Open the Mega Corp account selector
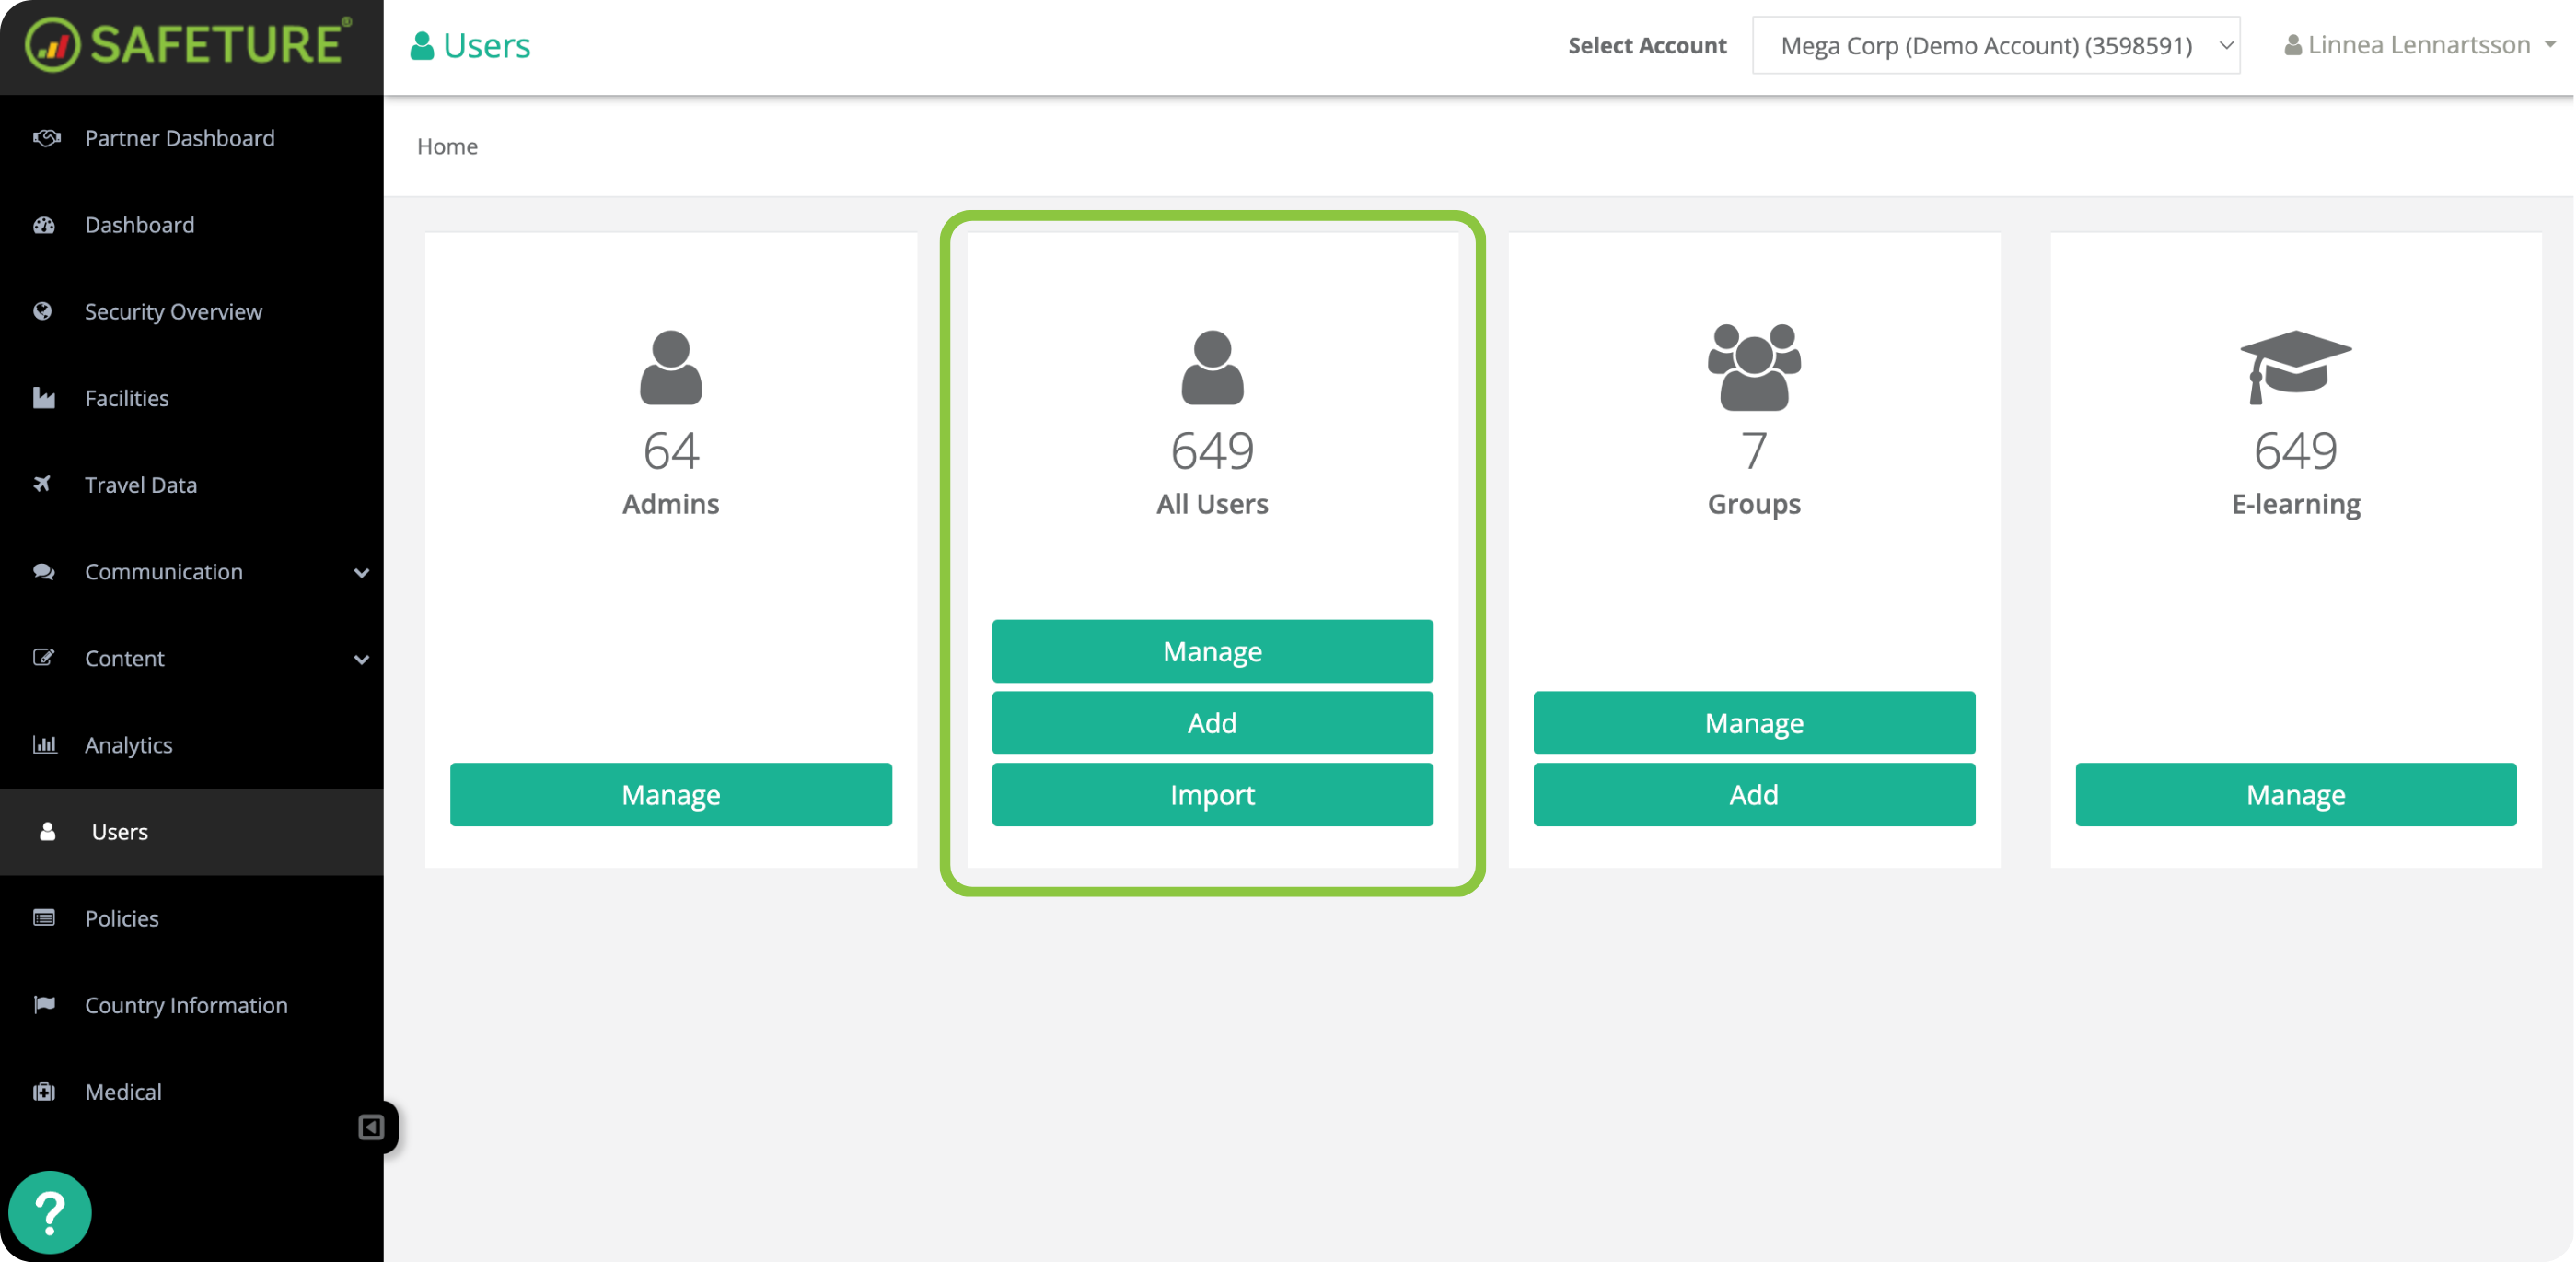Image resolution: width=2576 pixels, height=1262 pixels. (x=1995, y=45)
